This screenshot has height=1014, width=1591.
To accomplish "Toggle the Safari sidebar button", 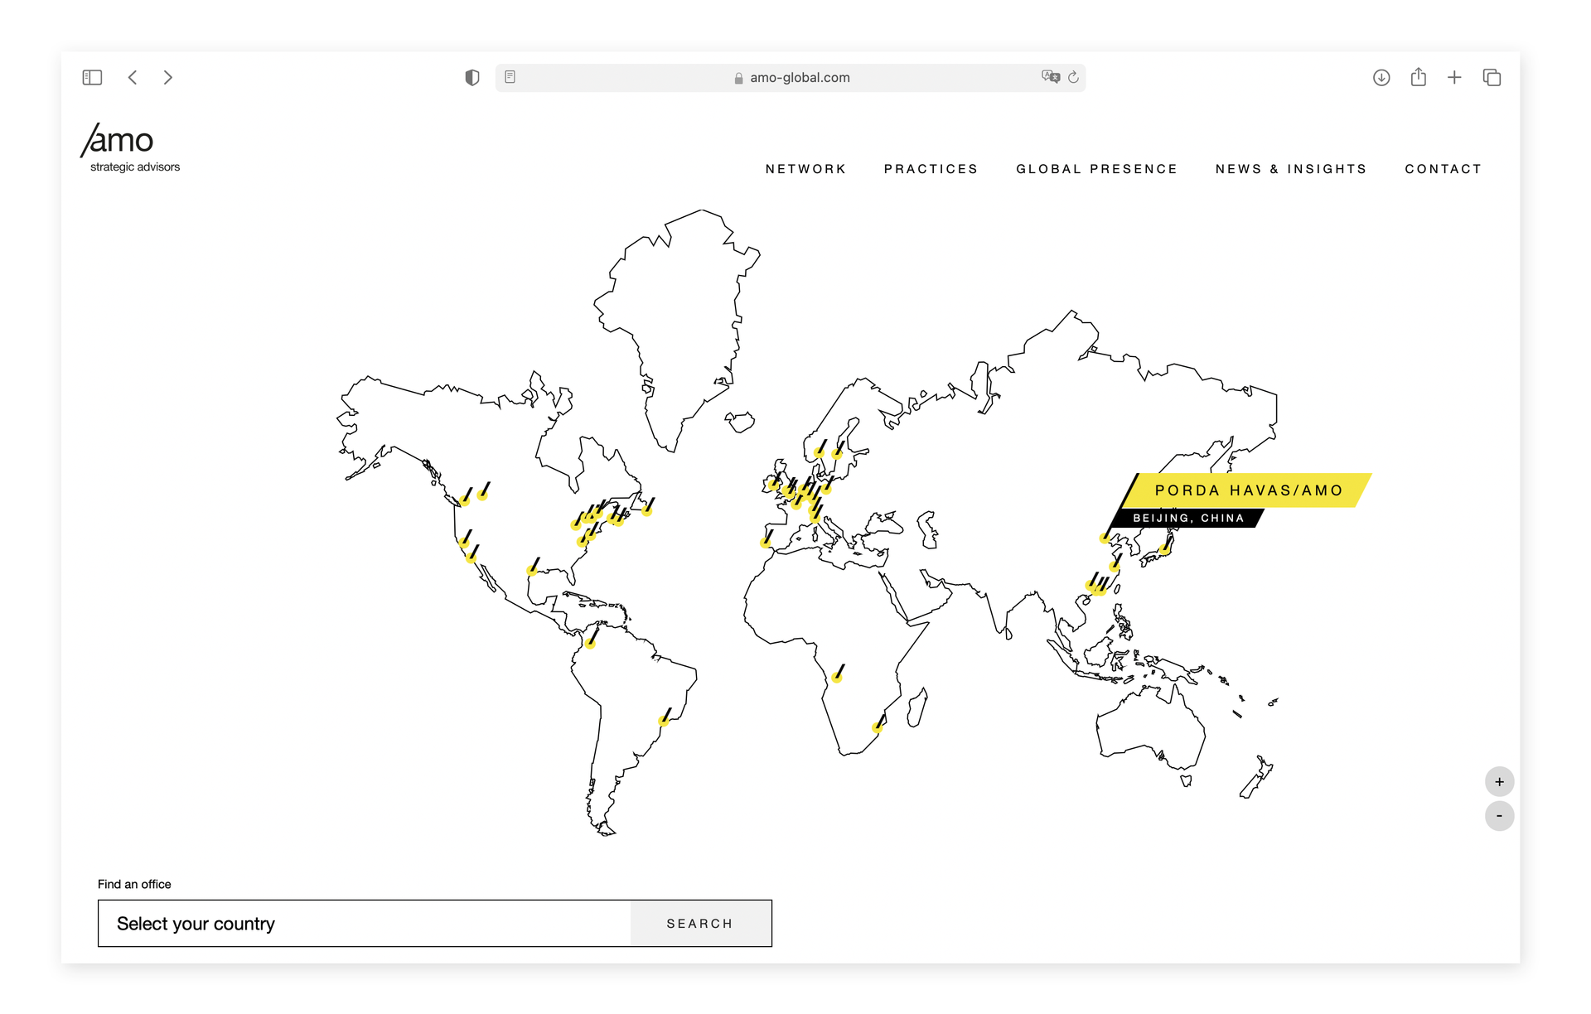I will pyautogui.click(x=92, y=78).
